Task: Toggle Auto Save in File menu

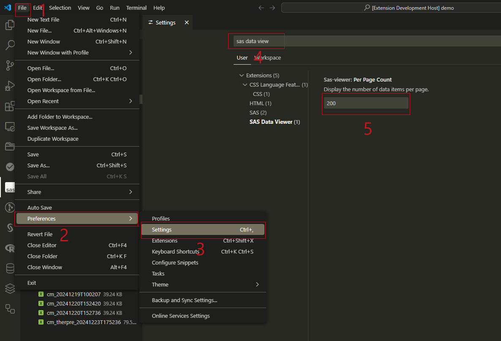Action: click(77, 208)
